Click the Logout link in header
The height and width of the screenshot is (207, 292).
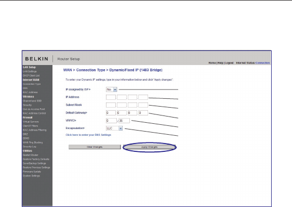click(x=229, y=63)
